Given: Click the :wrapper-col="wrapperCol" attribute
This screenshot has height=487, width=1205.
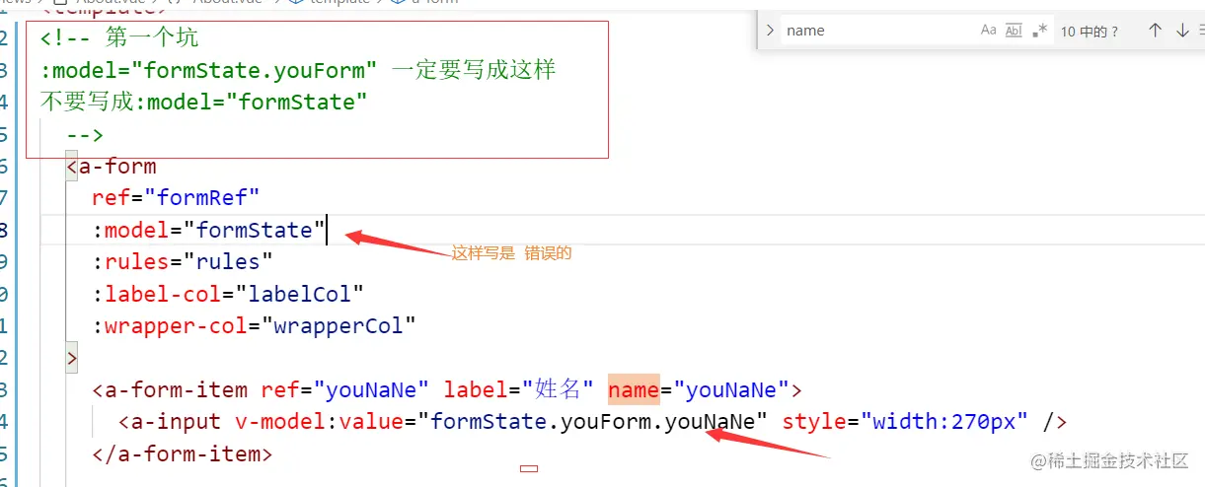Looking at the screenshot, I should pos(254,325).
